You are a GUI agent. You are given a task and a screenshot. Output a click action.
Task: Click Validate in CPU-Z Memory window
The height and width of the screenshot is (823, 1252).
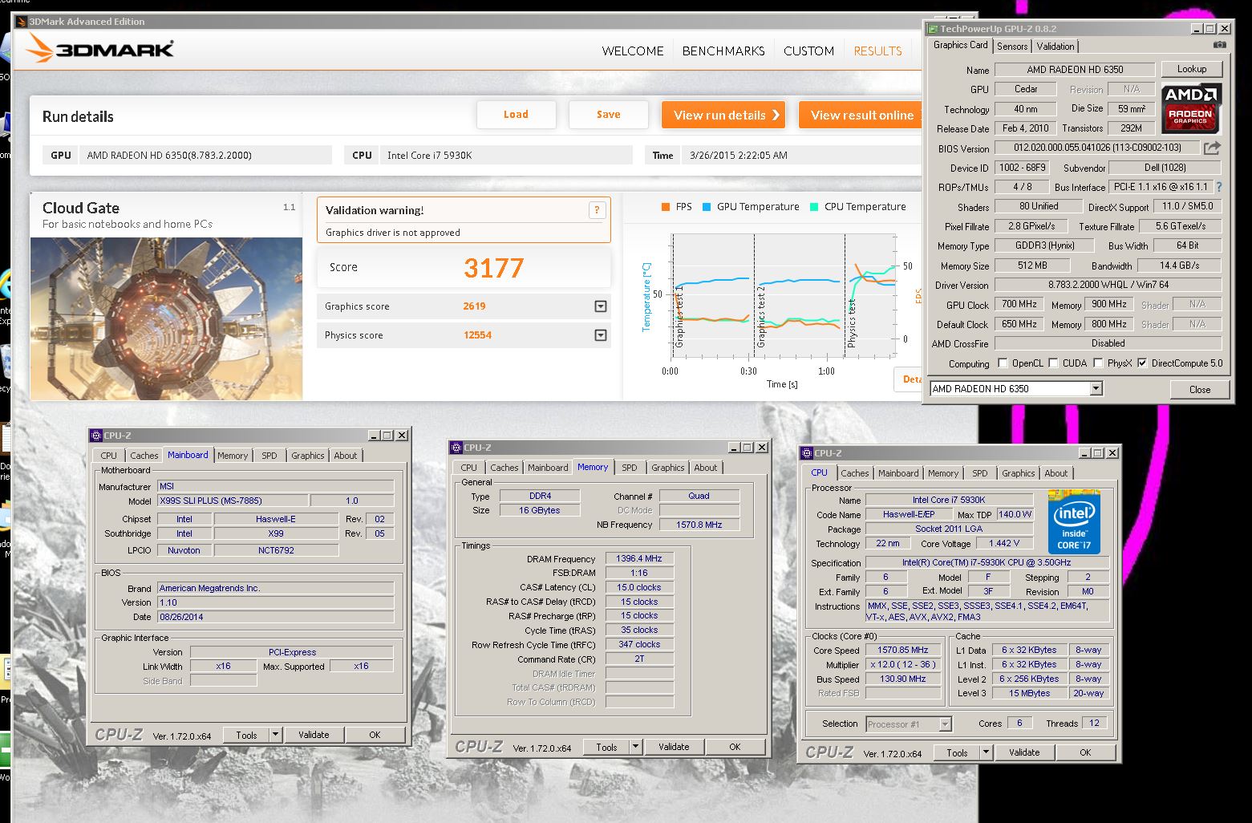(x=674, y=747)
